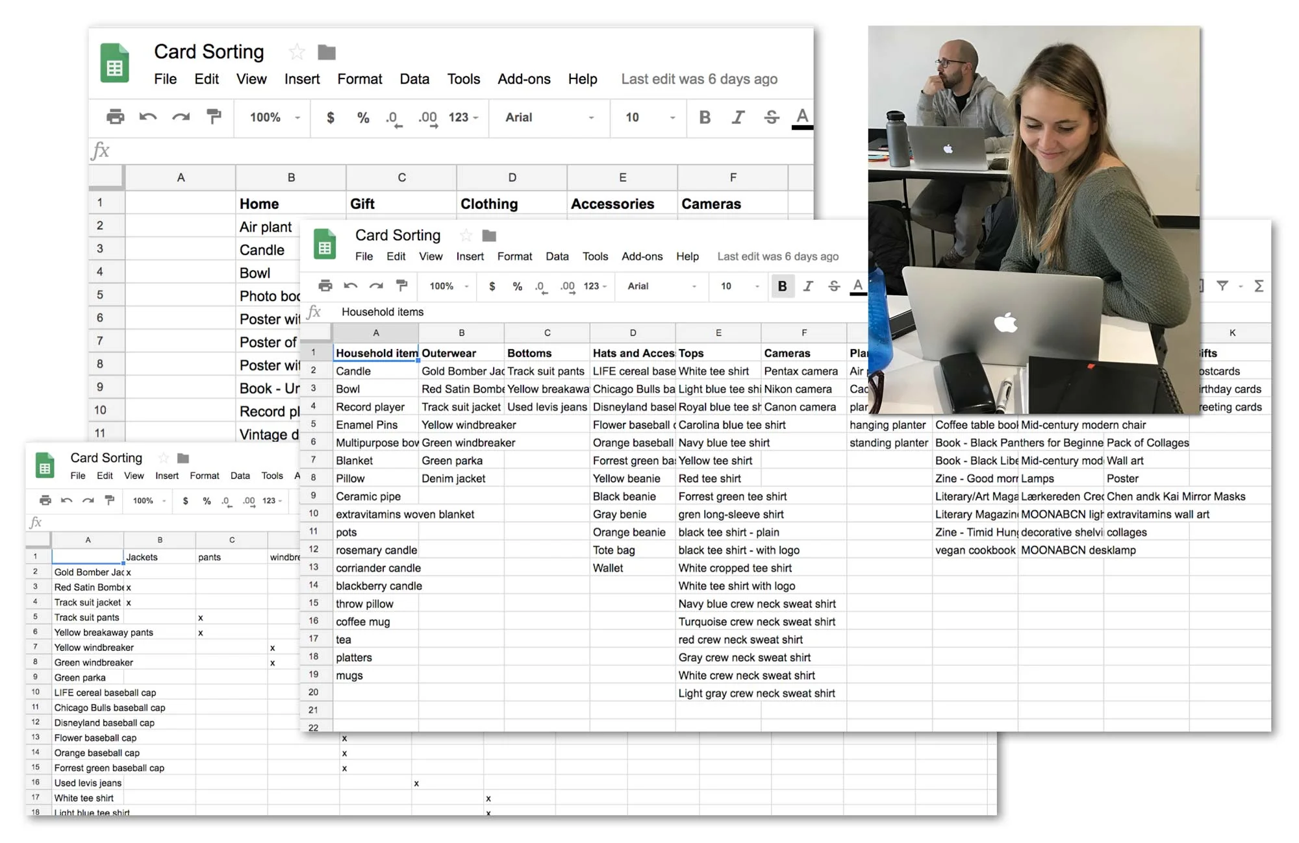Open text color in middle window toolbar
Screen dimensions: 1299x843
858,286
